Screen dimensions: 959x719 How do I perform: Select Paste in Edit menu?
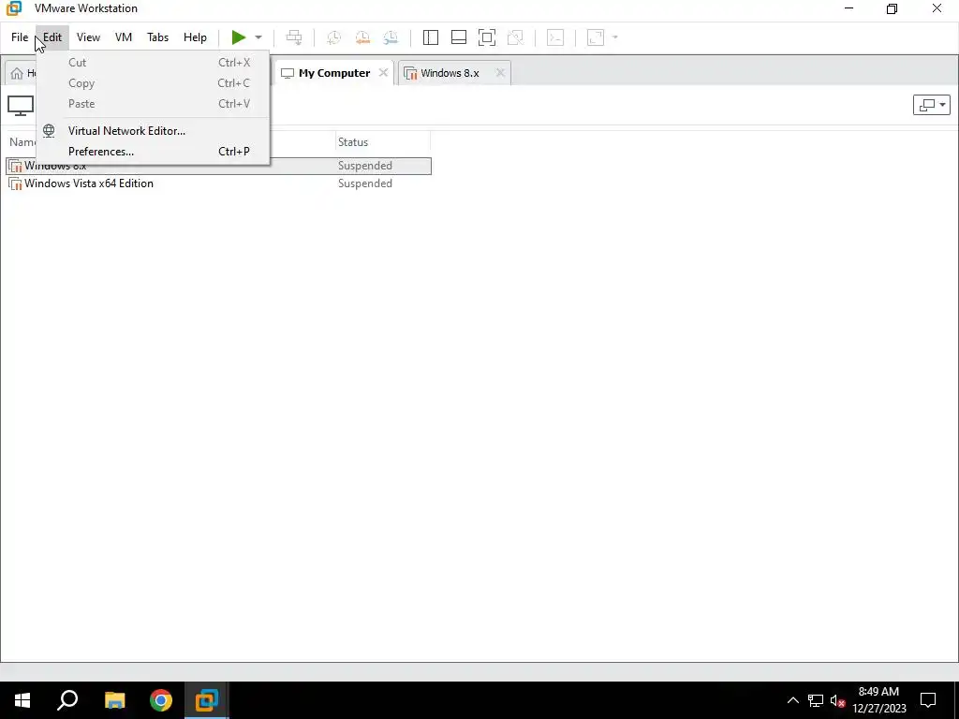click(153, 104)
